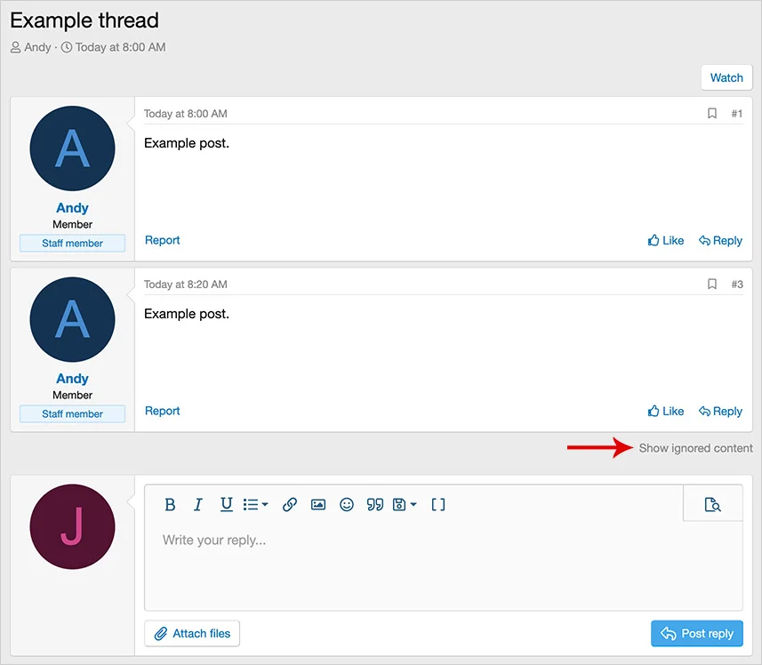This screenshot has width=762, height=665.
Task: Expand Show ignored content
Action: tap(695, 448)
